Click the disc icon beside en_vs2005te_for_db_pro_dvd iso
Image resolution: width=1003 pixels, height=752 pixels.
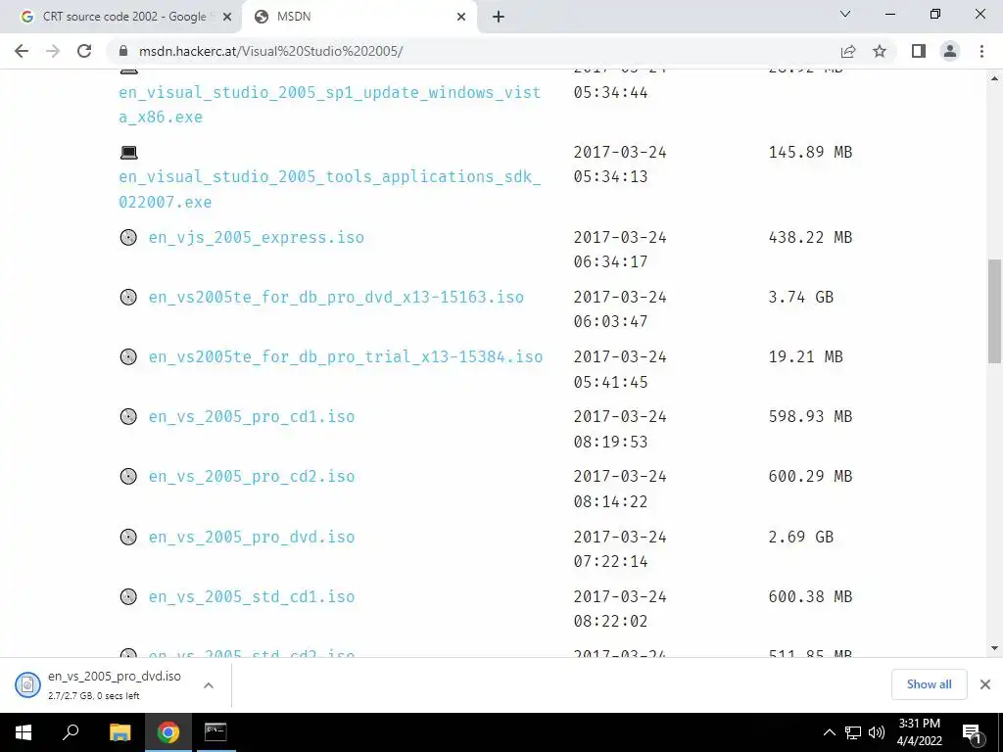coord(128,298)
